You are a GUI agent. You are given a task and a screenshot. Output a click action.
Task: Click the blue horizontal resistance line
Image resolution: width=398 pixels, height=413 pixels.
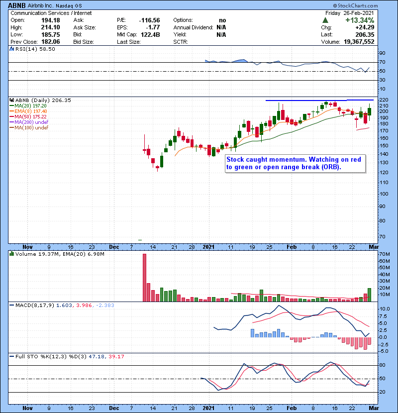[319, 100]
